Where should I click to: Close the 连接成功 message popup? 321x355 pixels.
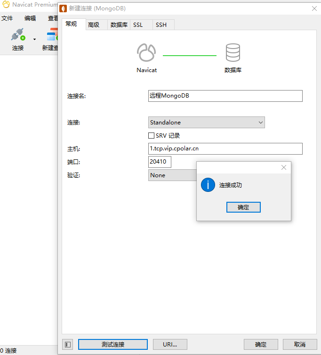[283, 167]
